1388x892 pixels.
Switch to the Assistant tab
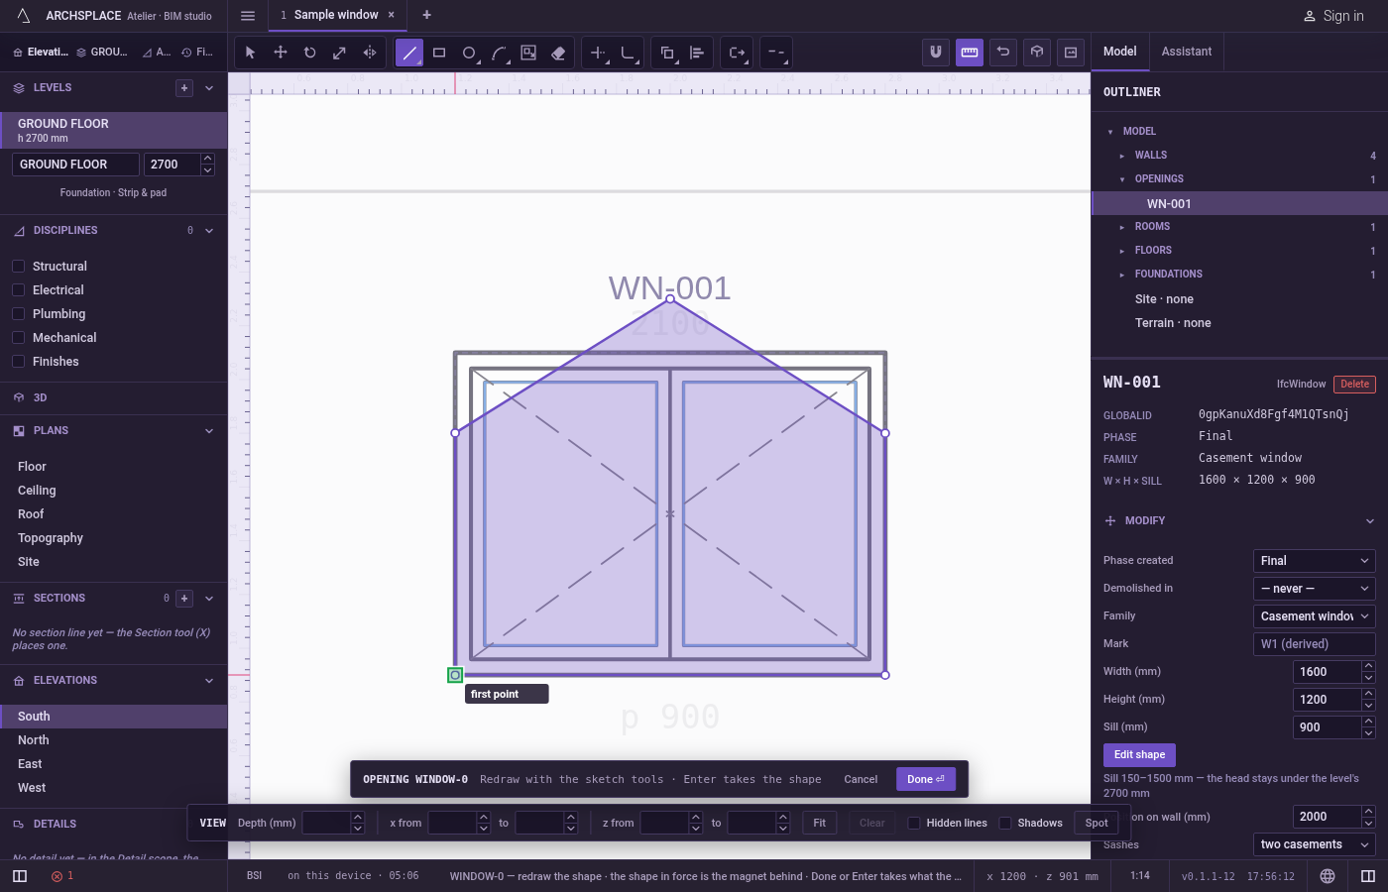pyautogui.click(x=1187, y=52)
